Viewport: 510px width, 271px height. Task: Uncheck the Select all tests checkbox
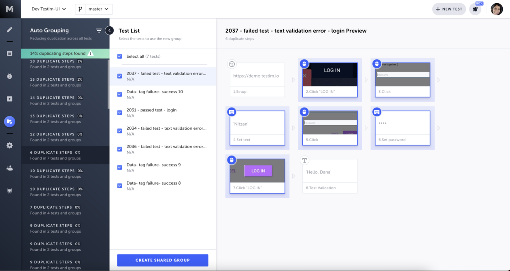point(119,56)
